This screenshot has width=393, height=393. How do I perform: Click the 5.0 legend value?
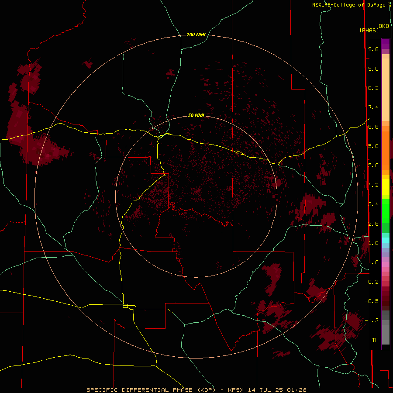[x=373, y=165]
